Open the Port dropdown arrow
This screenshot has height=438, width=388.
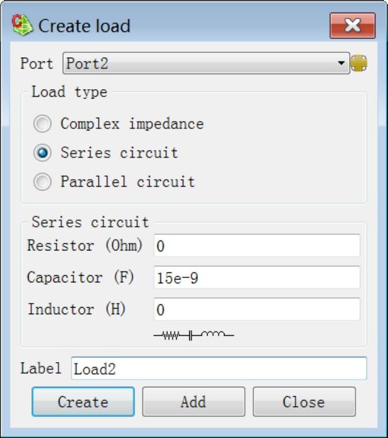pyautogui.click(x=342, y=64)
